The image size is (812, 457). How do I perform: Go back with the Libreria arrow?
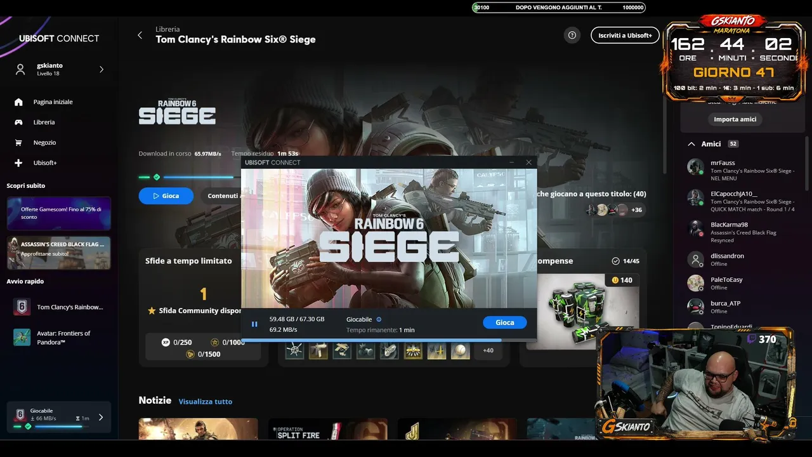point(140,35)
